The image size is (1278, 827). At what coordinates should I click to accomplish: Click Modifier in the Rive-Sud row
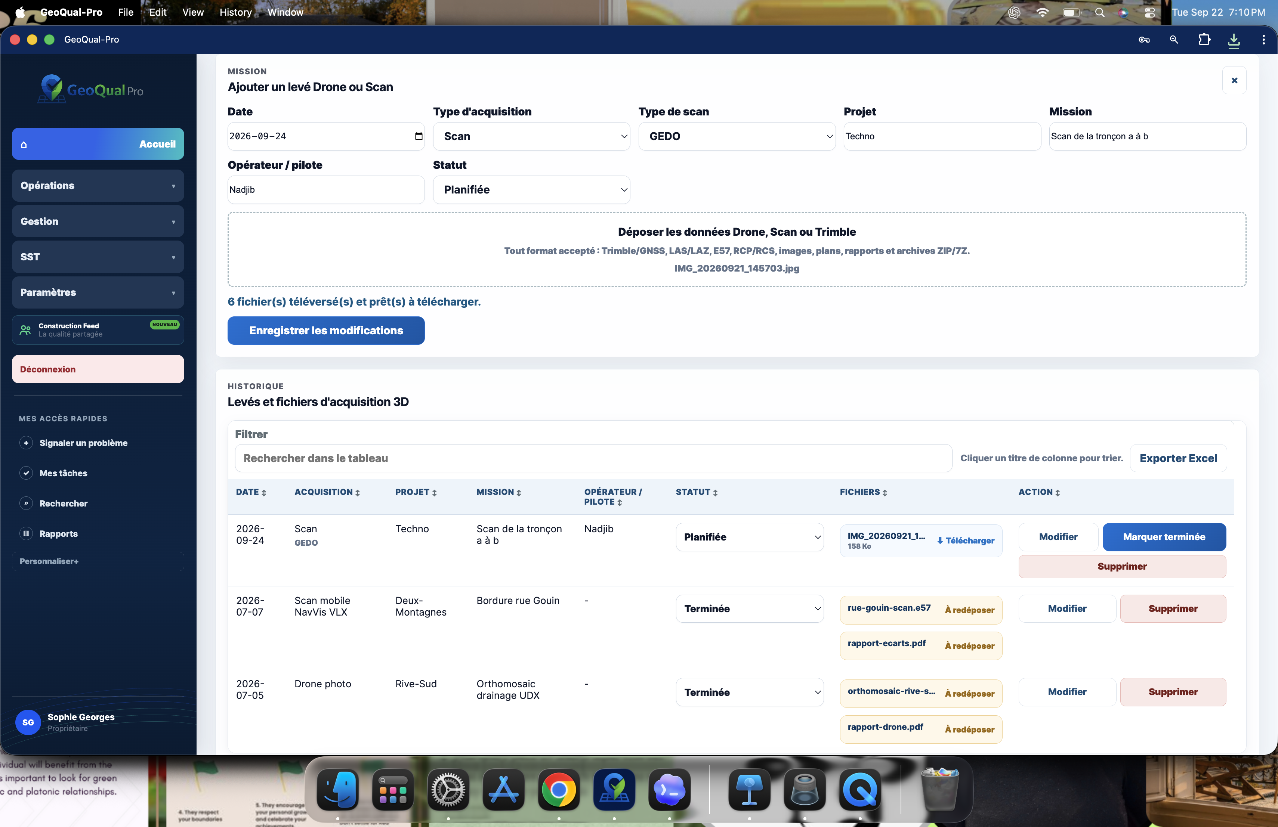click(x=1067, y=692)
